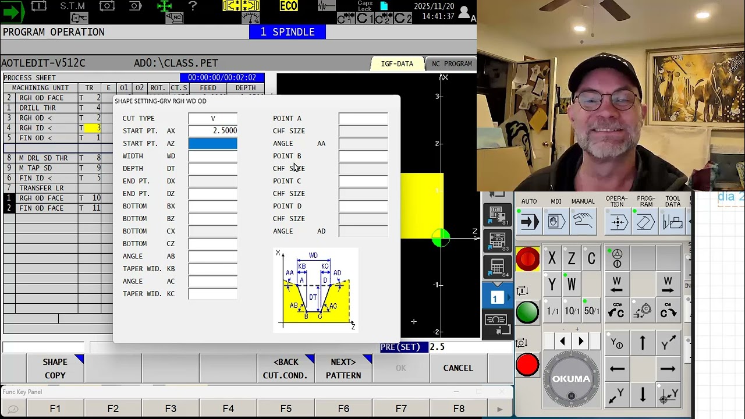Click the S1 shortcut panel icon
This screenshot has height=419, width=745.
(498, 215)
